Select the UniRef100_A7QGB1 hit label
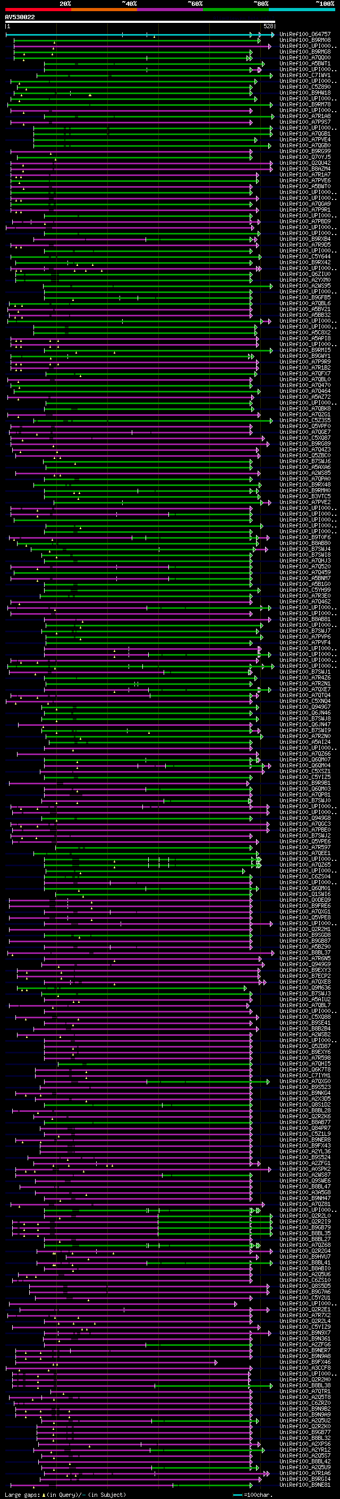The height and width of the screenshot is (1499, 340). click(x=304, y=134)
